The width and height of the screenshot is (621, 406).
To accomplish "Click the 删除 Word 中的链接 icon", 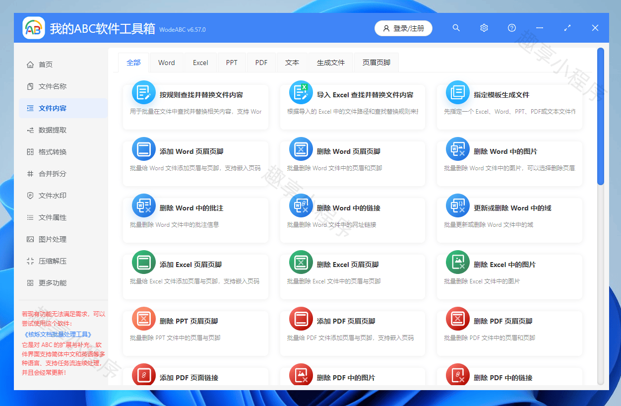I will click(301, 205).
